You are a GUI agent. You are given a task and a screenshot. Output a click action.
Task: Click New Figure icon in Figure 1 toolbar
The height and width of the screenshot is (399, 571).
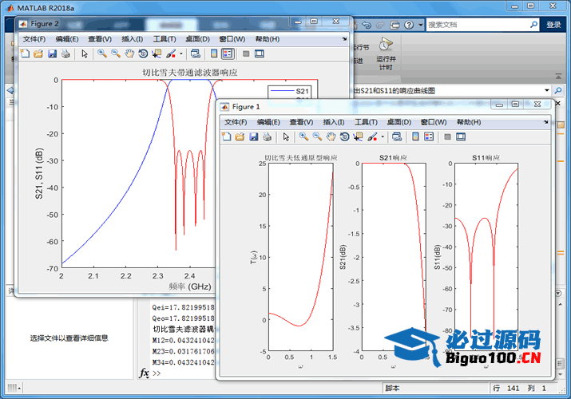227,136
